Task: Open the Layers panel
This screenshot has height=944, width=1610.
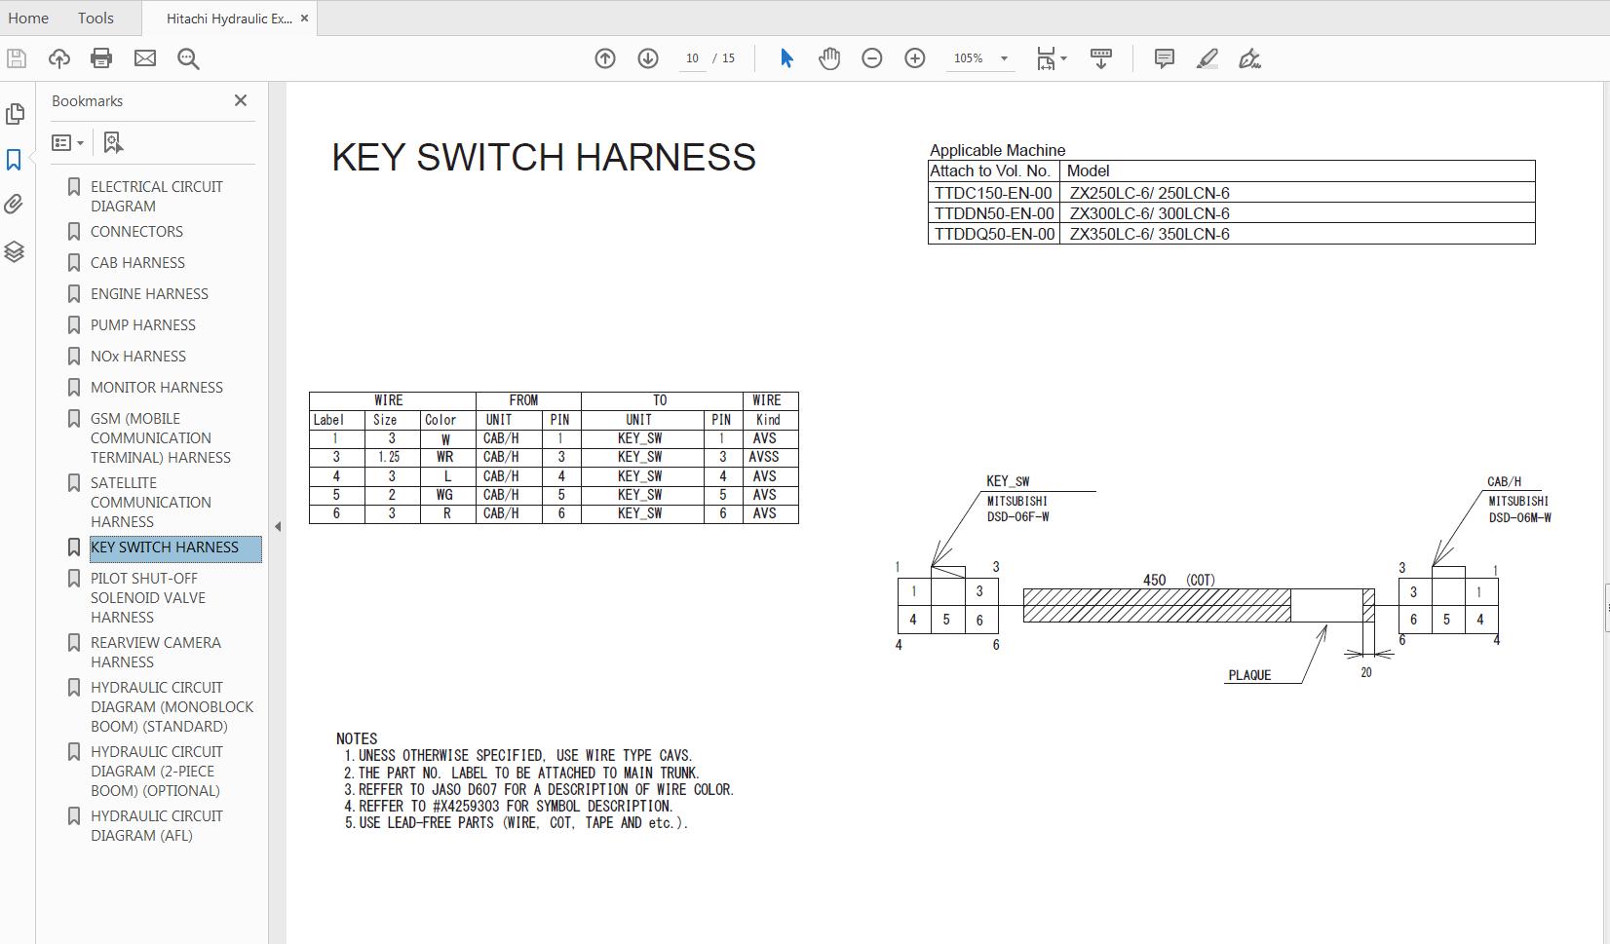Action: pos(14,251)
